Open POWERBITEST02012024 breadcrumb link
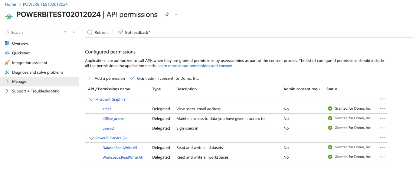 (45, 4)
